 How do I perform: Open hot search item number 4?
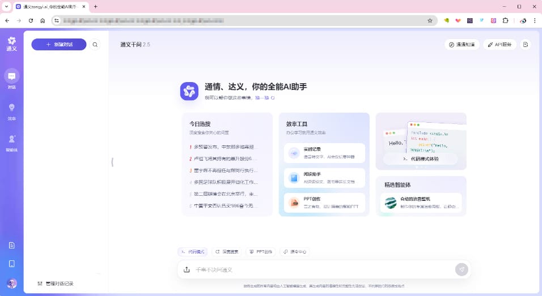223,182
